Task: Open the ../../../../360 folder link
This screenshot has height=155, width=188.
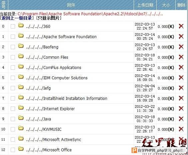Action: point(38,27)
